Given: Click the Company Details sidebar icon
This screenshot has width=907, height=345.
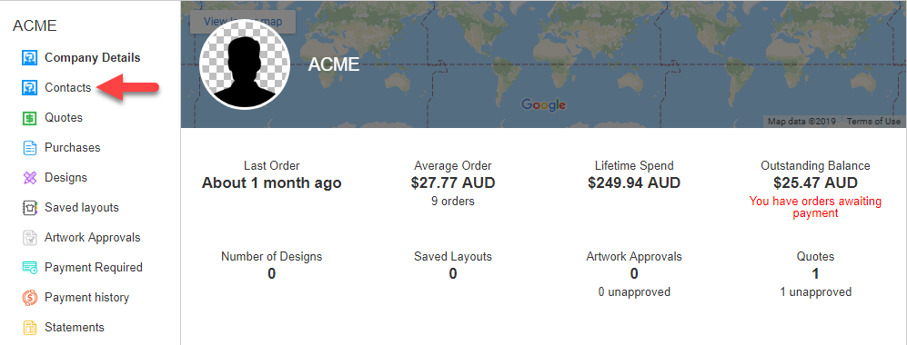Looking at the screenshot, I should (x=29, y=58).
